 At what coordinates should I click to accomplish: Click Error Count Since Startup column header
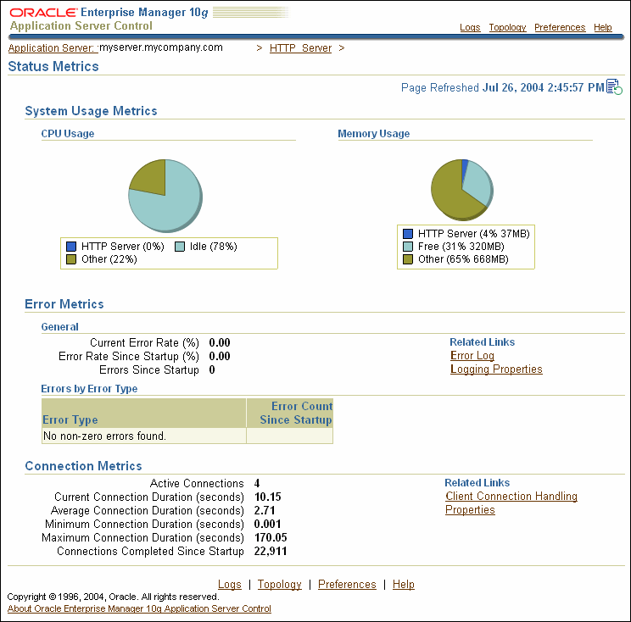tap(290, 413)
